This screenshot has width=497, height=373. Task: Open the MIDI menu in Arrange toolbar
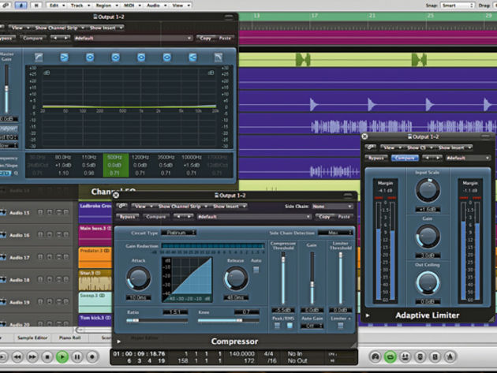coord(132,6)
